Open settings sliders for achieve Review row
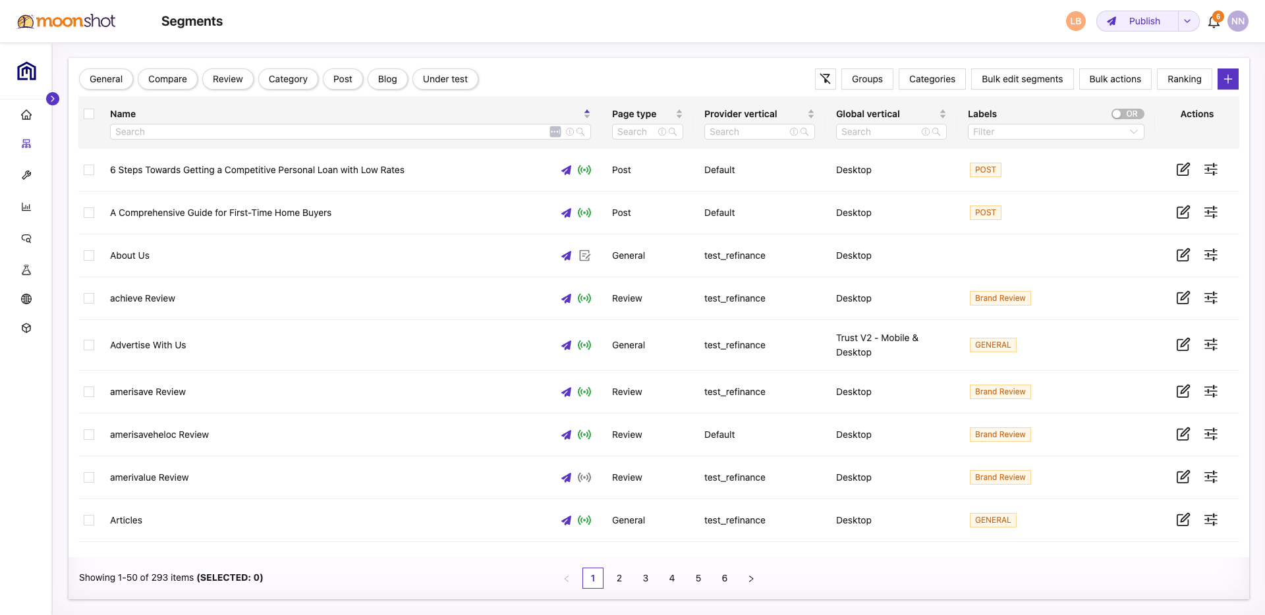Screen dimensions: 1265x615 tap(1211, 298)
